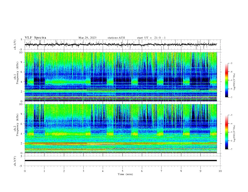Click the color scale bar beside ch.1

click(x=226, y=80)
